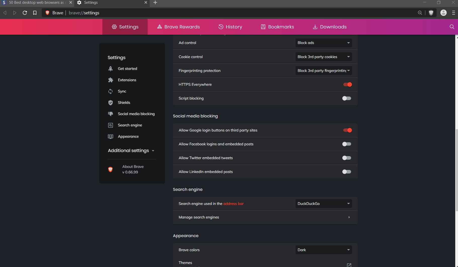Click search icon in the pink header

point(452,27)
